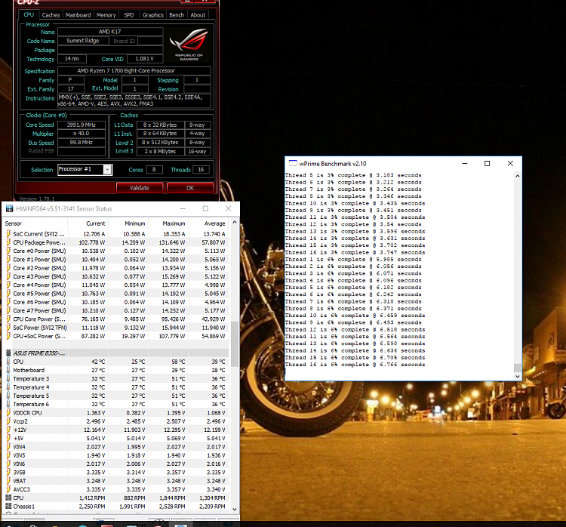
Task: Click the CPU+SoC Power sensor icon
Action: pos(8,336)
